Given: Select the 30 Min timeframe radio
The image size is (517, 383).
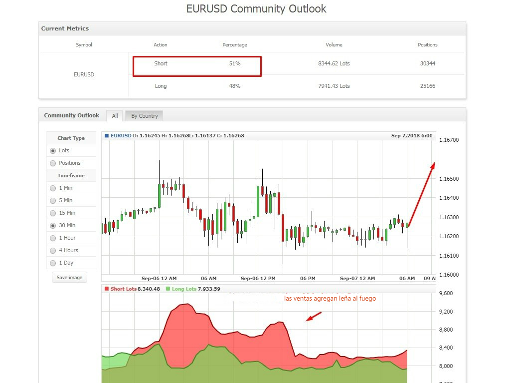Looking at the screenshot, I should point(53,226).
